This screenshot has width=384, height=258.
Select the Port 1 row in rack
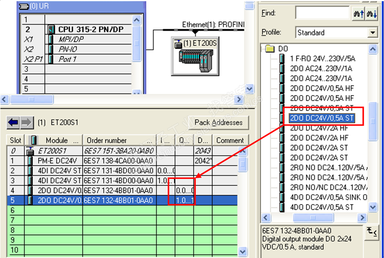click(77, 59)
